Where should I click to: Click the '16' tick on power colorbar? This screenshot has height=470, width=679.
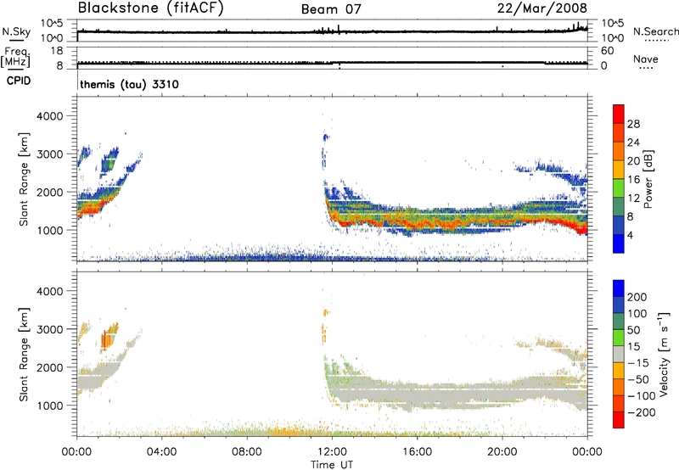coord(633,180)
